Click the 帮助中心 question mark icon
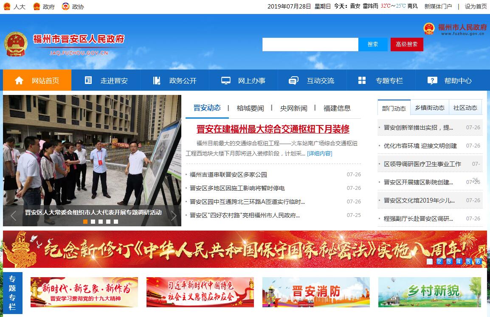This screenshot has height=317, width=490. pos(432,81)
